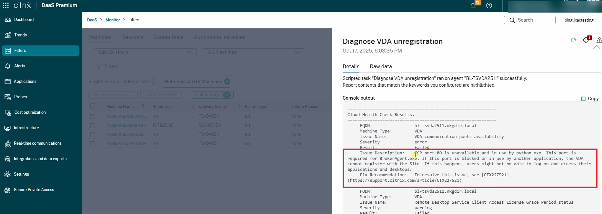Refresh the Diagnose VDA unregistration report
This screenshot has height=214, width=602.
(x=573, y=40)
